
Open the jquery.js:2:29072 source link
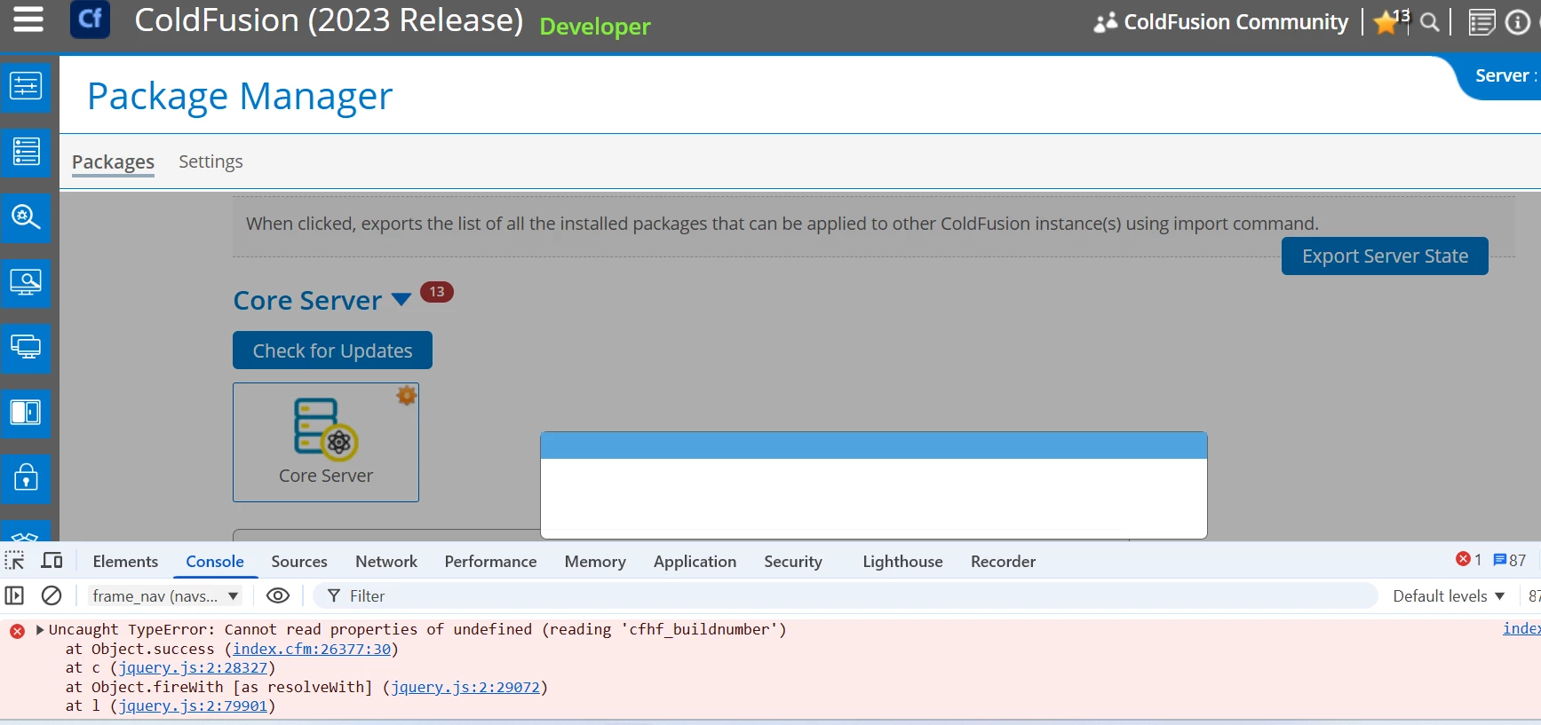click(x=465, y=687)
